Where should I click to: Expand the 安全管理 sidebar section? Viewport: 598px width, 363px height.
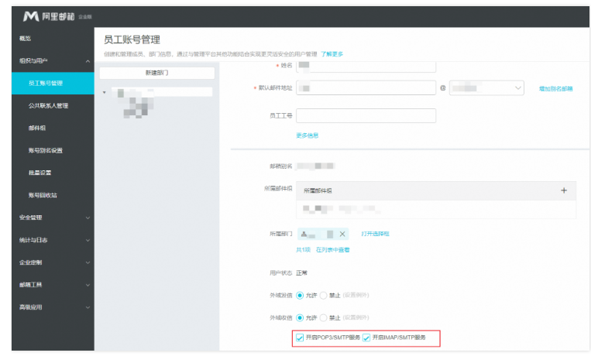point(88,217)
